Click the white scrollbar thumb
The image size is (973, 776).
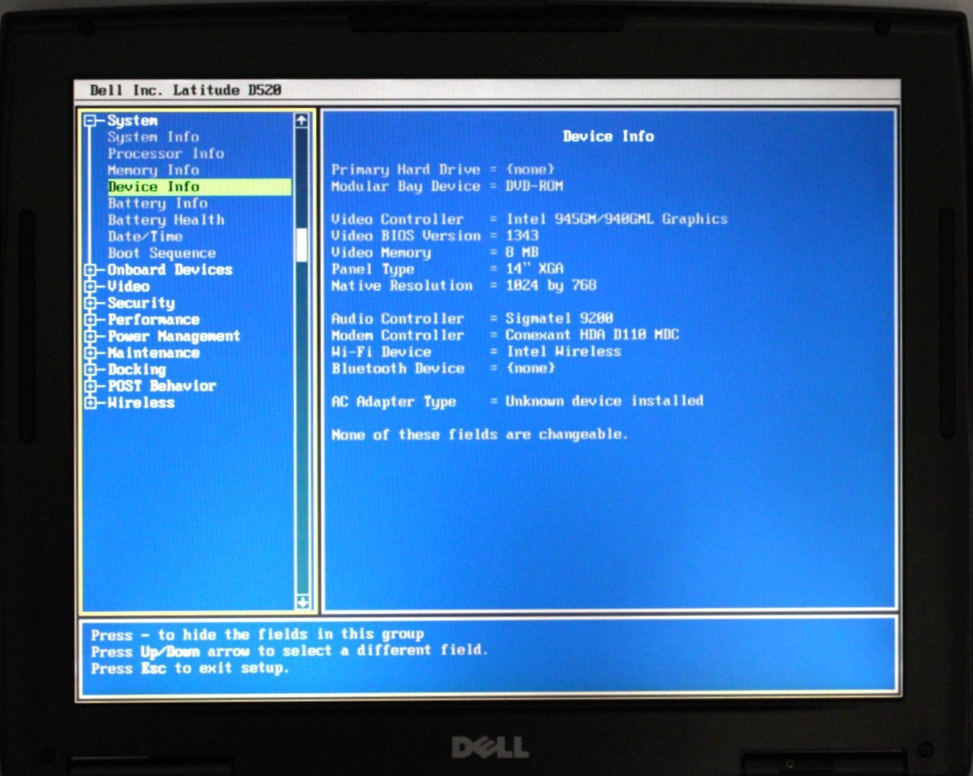(302, 245)
